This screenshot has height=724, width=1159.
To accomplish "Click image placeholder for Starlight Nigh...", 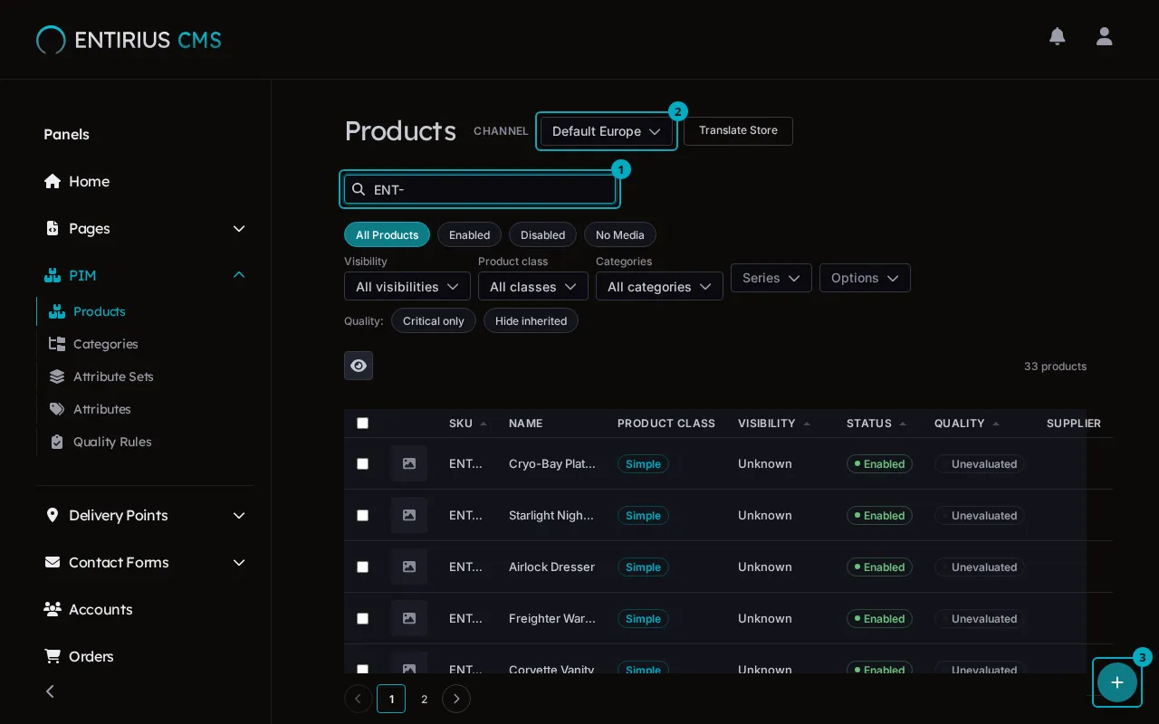I will [409, 515].
